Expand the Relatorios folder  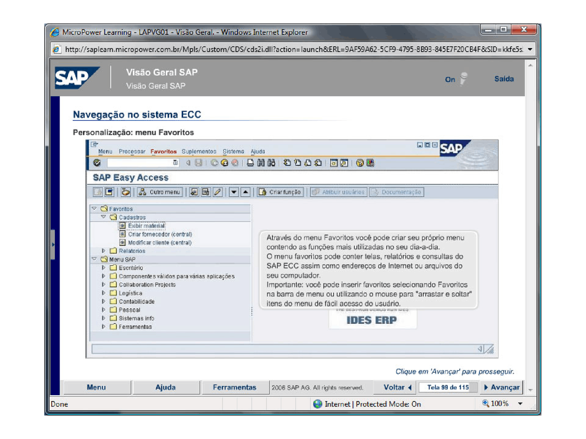(103, 251)
